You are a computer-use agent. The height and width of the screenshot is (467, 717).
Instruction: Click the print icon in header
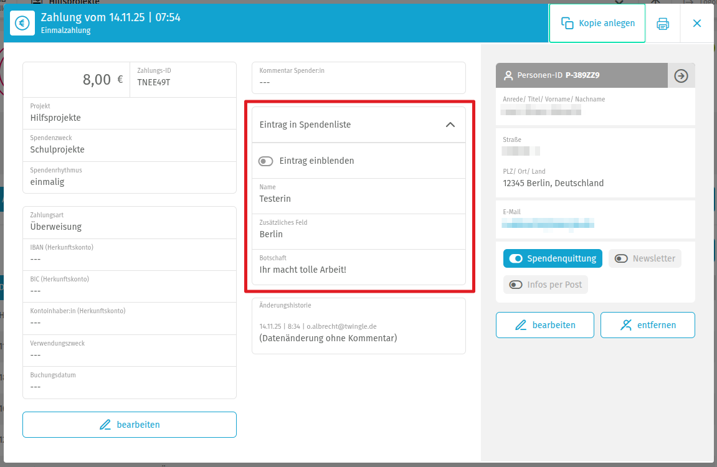pyautogui.click(x=663, y=24)
